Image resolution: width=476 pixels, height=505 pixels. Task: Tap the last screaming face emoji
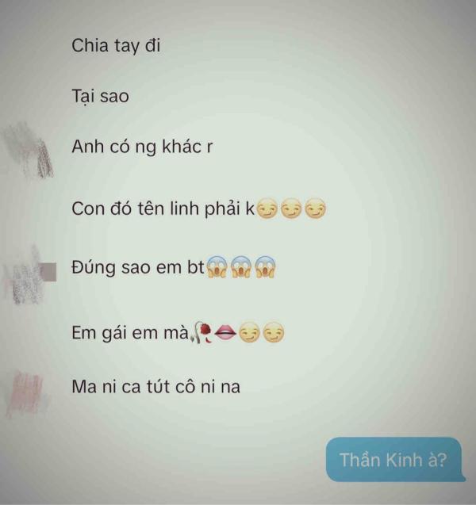click(x=266, y=267)
